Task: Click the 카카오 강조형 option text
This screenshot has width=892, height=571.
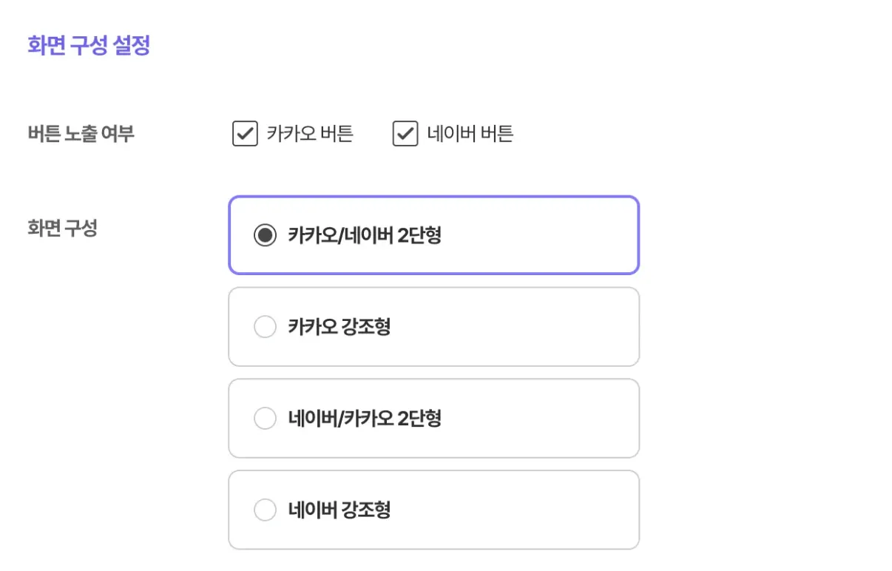Action: 339,327
